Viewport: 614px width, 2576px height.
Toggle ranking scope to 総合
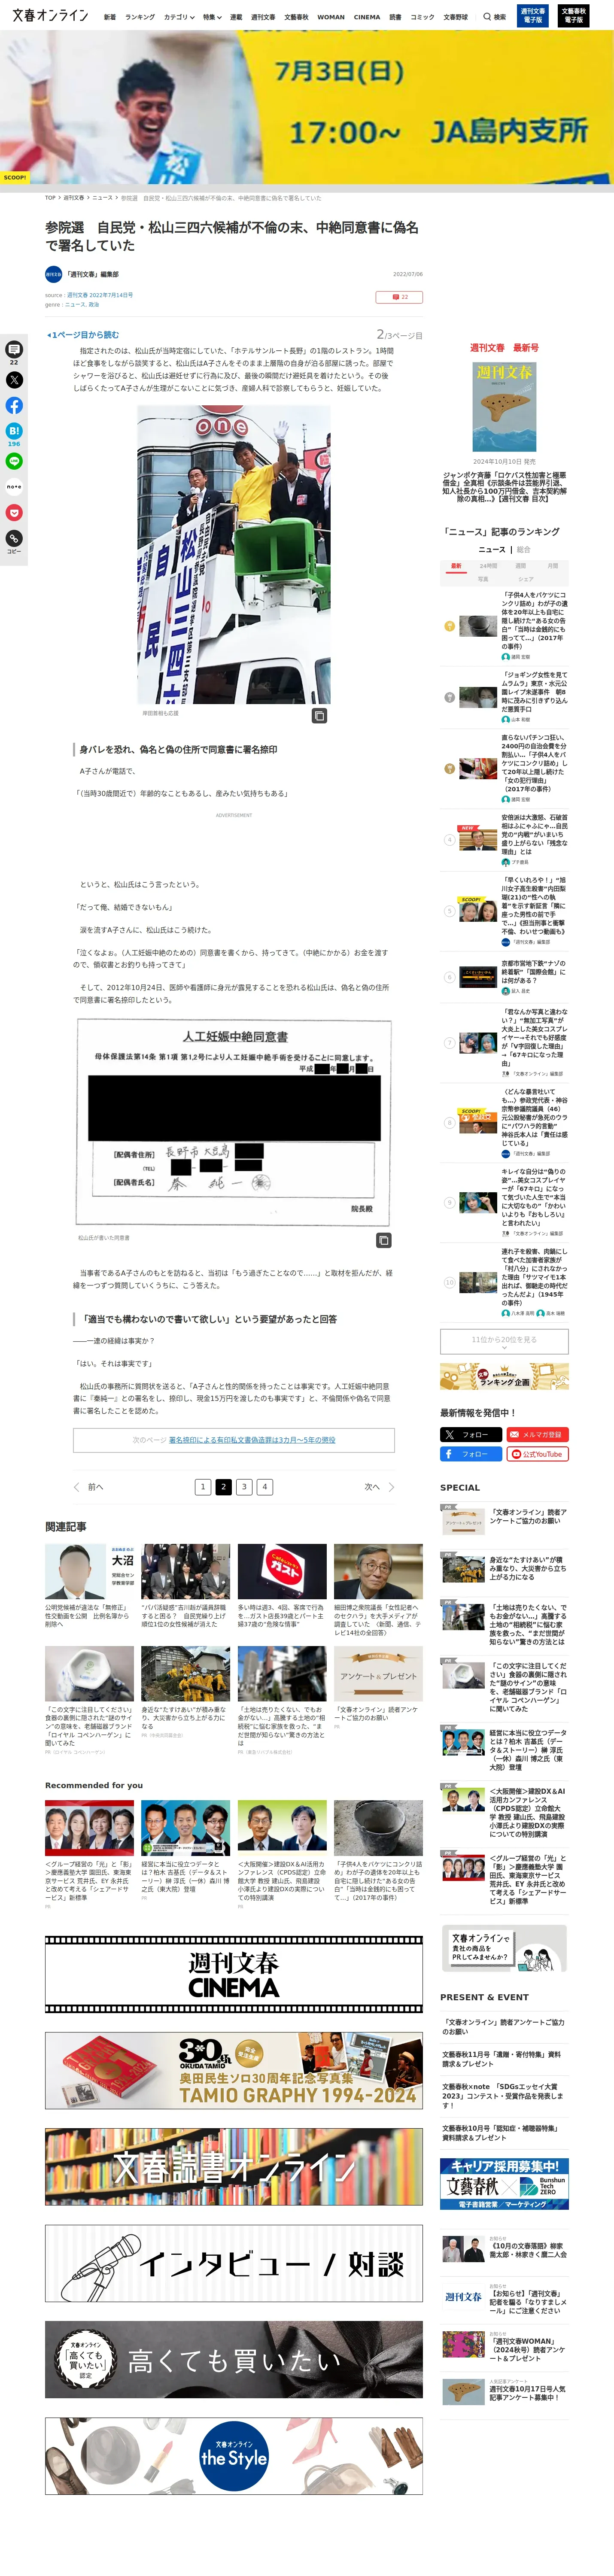pos(524,549)
